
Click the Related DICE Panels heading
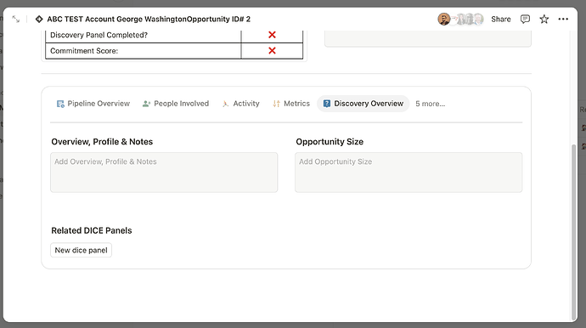coord(92,230)
